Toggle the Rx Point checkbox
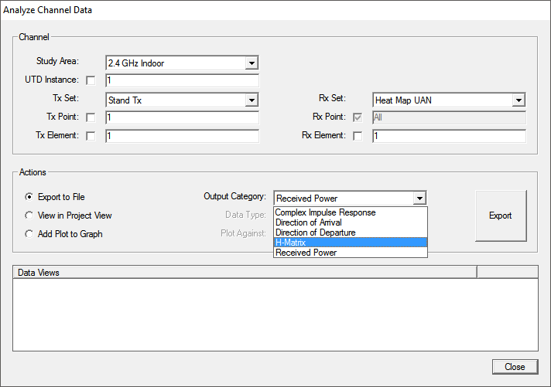This screenshot has height=387, width=551. pyautogui.click(x=358, y=117)
